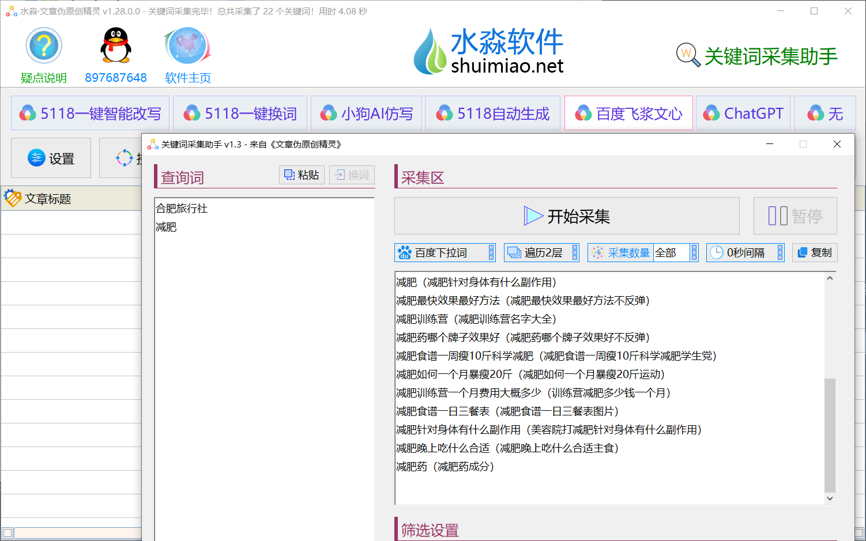Switch to 5118自动生成 tab
Viewport: 866px width, 541px height.
(493, 113)
